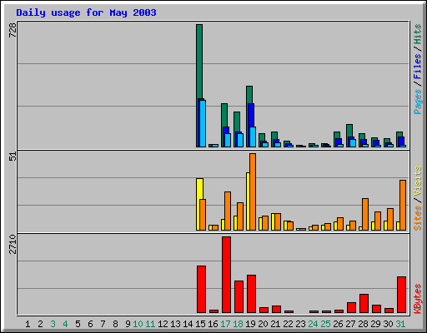Click the KBytes legend label
Image resolution: width=427 pixels, height=333 pixels.
[x=417, y=299]
